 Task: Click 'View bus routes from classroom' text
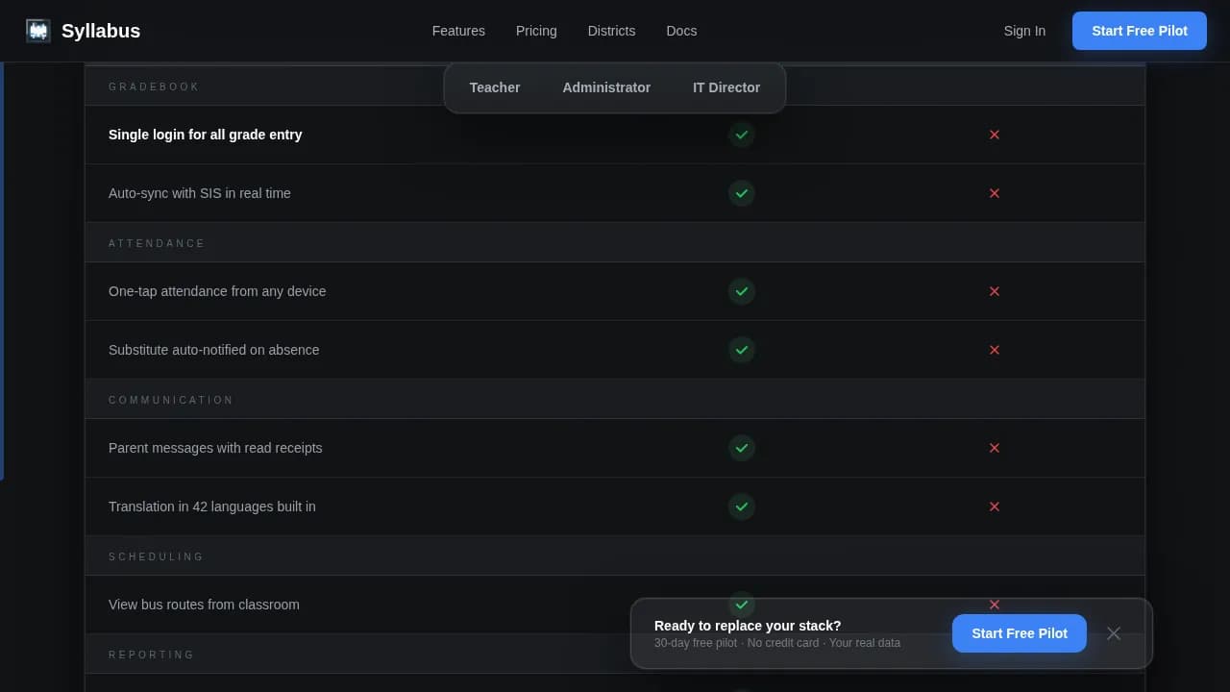coord(204,605)
